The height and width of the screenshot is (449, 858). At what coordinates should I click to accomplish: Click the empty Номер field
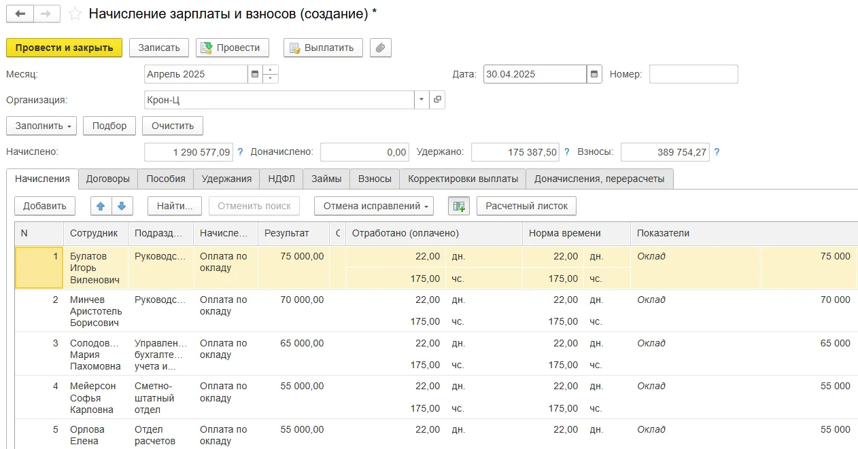click(x=693, y=74)
